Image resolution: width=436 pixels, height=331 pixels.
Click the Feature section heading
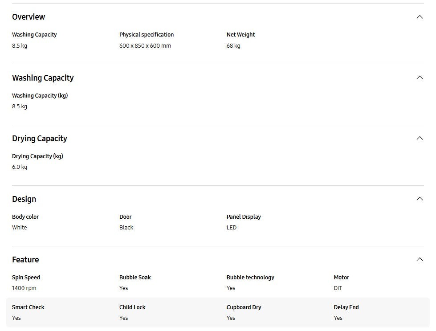click(25, 260)
